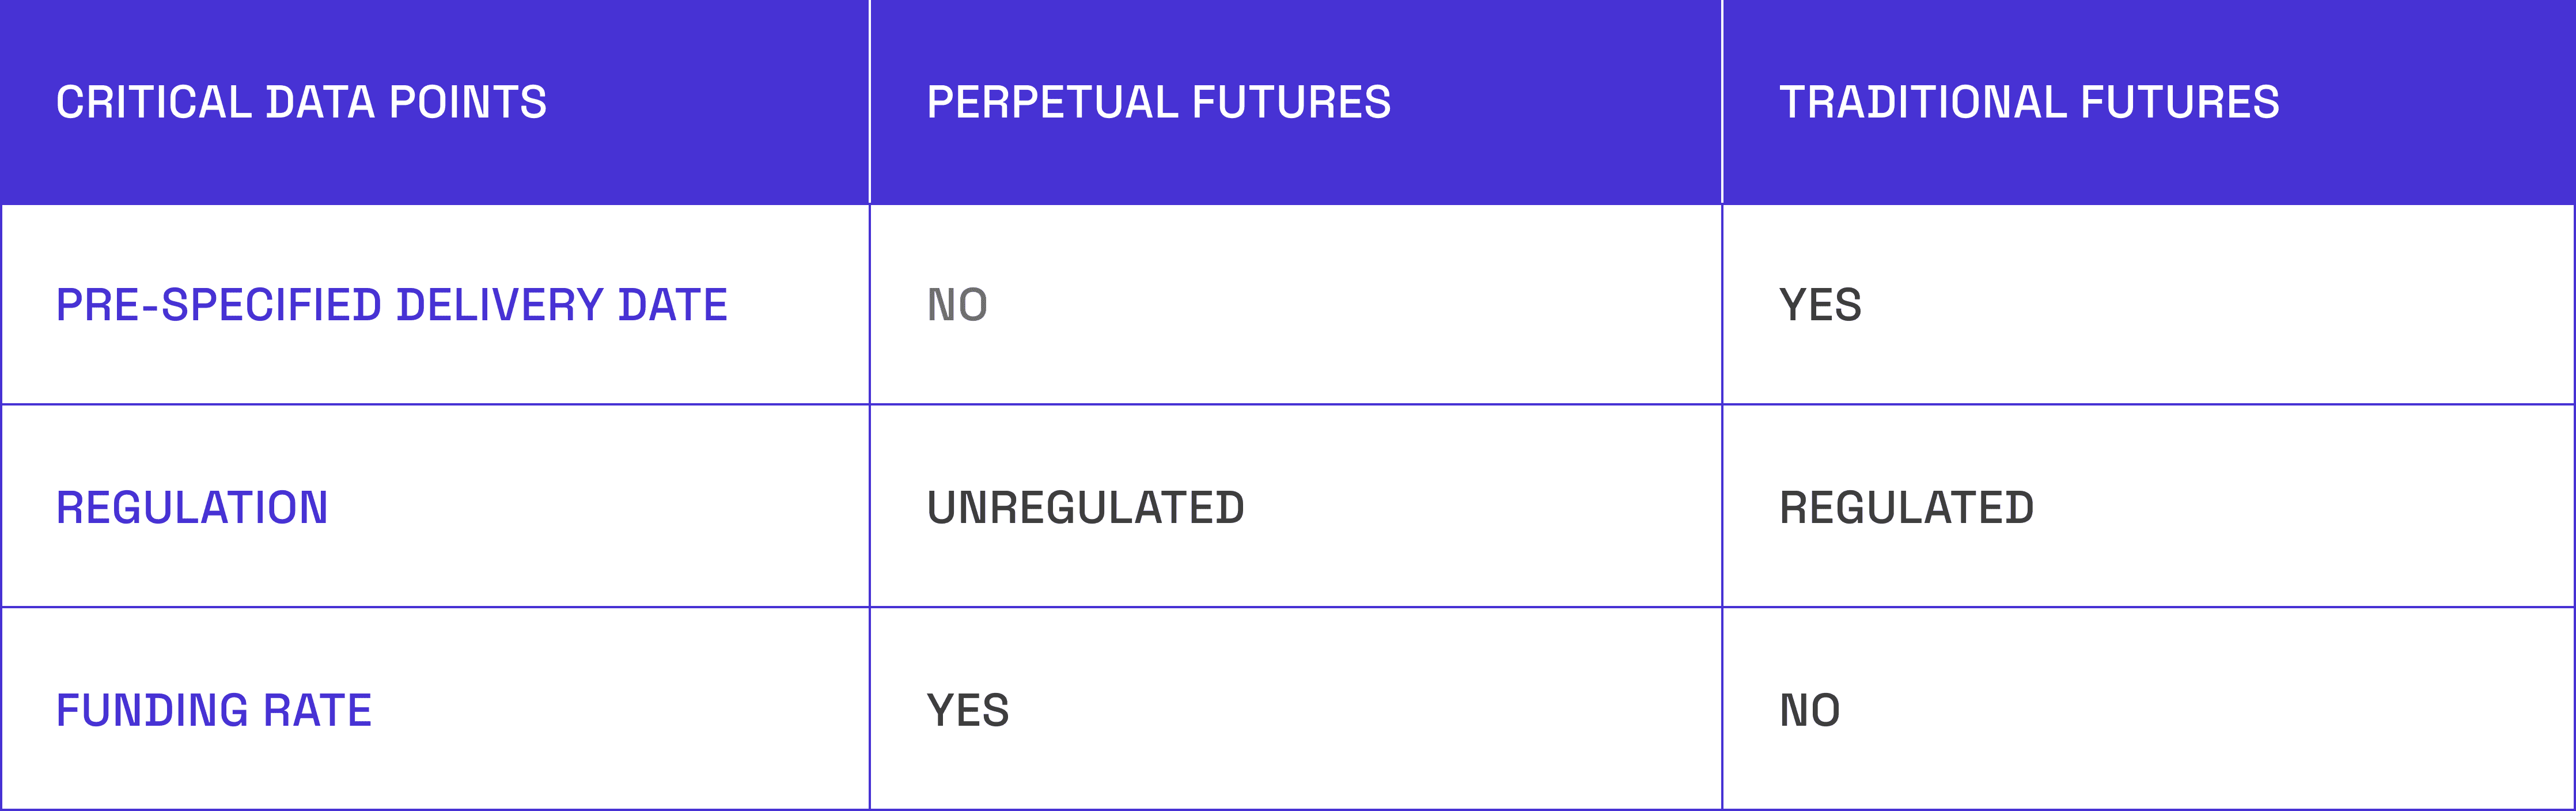Click the word POINTS in header
Viewport: 2576px width, 811px height.
pyautogui.click(x=467, y=103)
